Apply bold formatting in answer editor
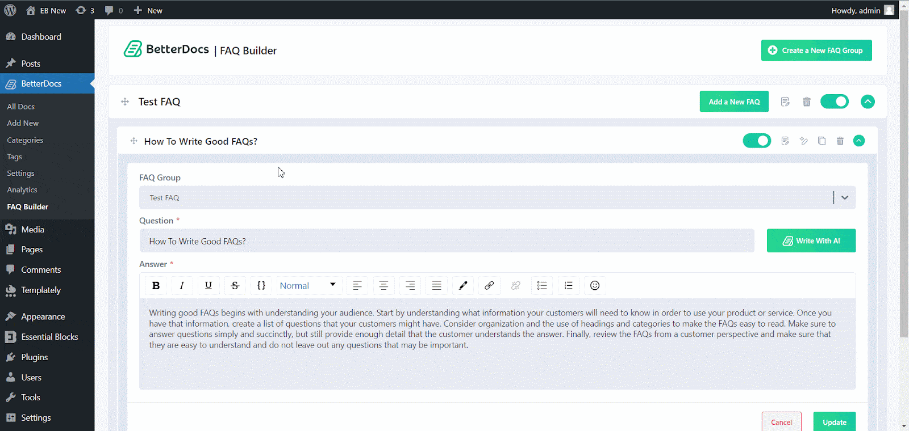Image resolution: width=909 pixels, height=431 pixels. pyautogui.click(x=156, y=285)
